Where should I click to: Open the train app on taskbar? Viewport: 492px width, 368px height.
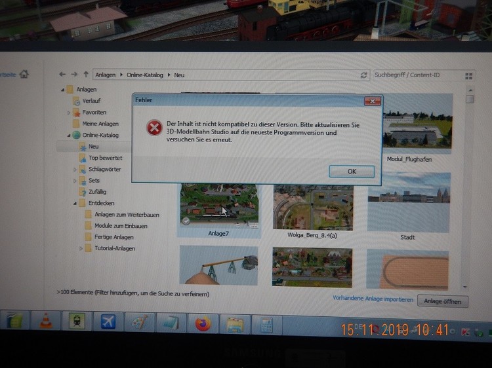pos(77,321)
